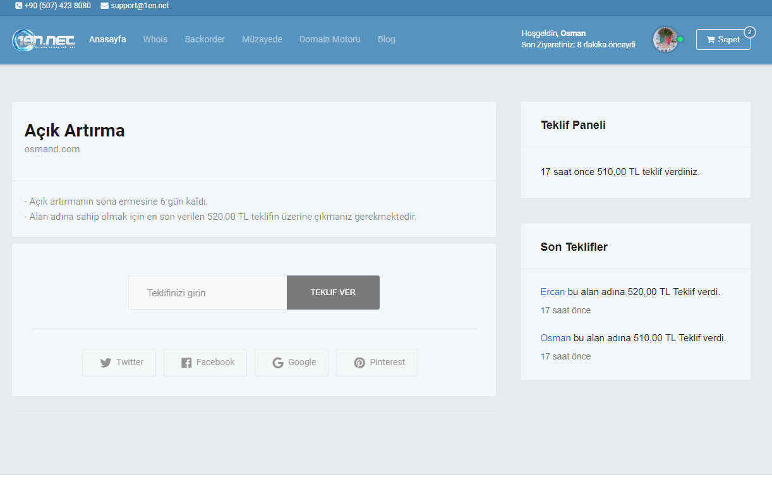This screenshot has width=772, height=489.
Task: Open the Sepet cart button
Action: coord(723,39)
